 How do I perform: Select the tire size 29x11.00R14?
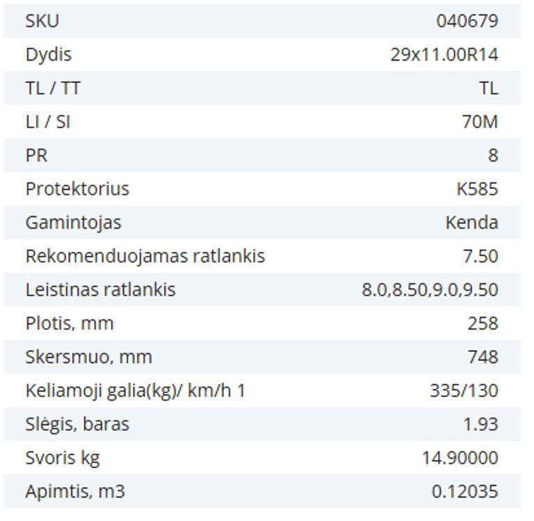point(444,54)
